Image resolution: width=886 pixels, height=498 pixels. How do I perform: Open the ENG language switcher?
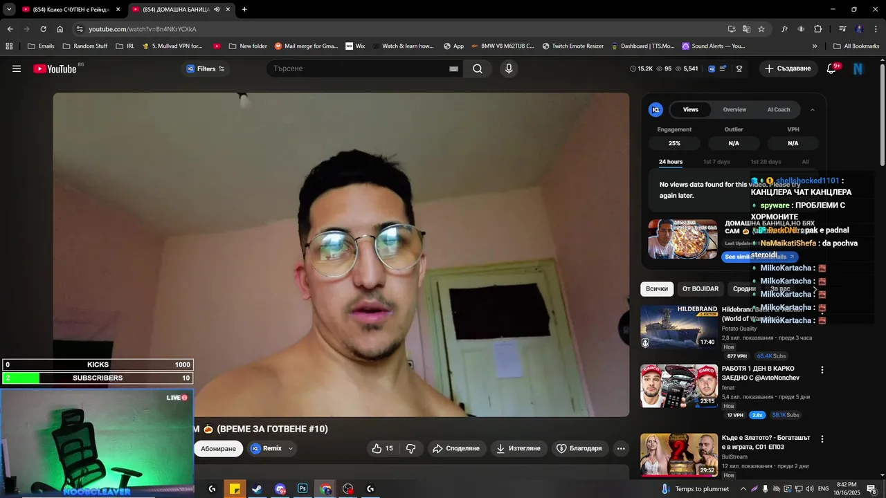click(x=823, y=489)
